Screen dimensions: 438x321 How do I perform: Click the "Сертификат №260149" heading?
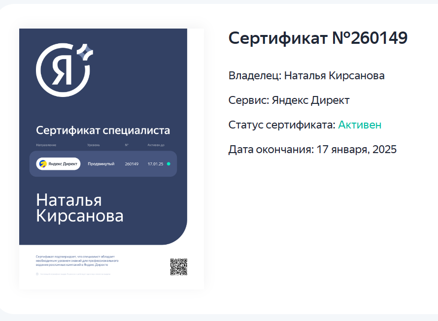pyautogui.click(x=318, y=38)
